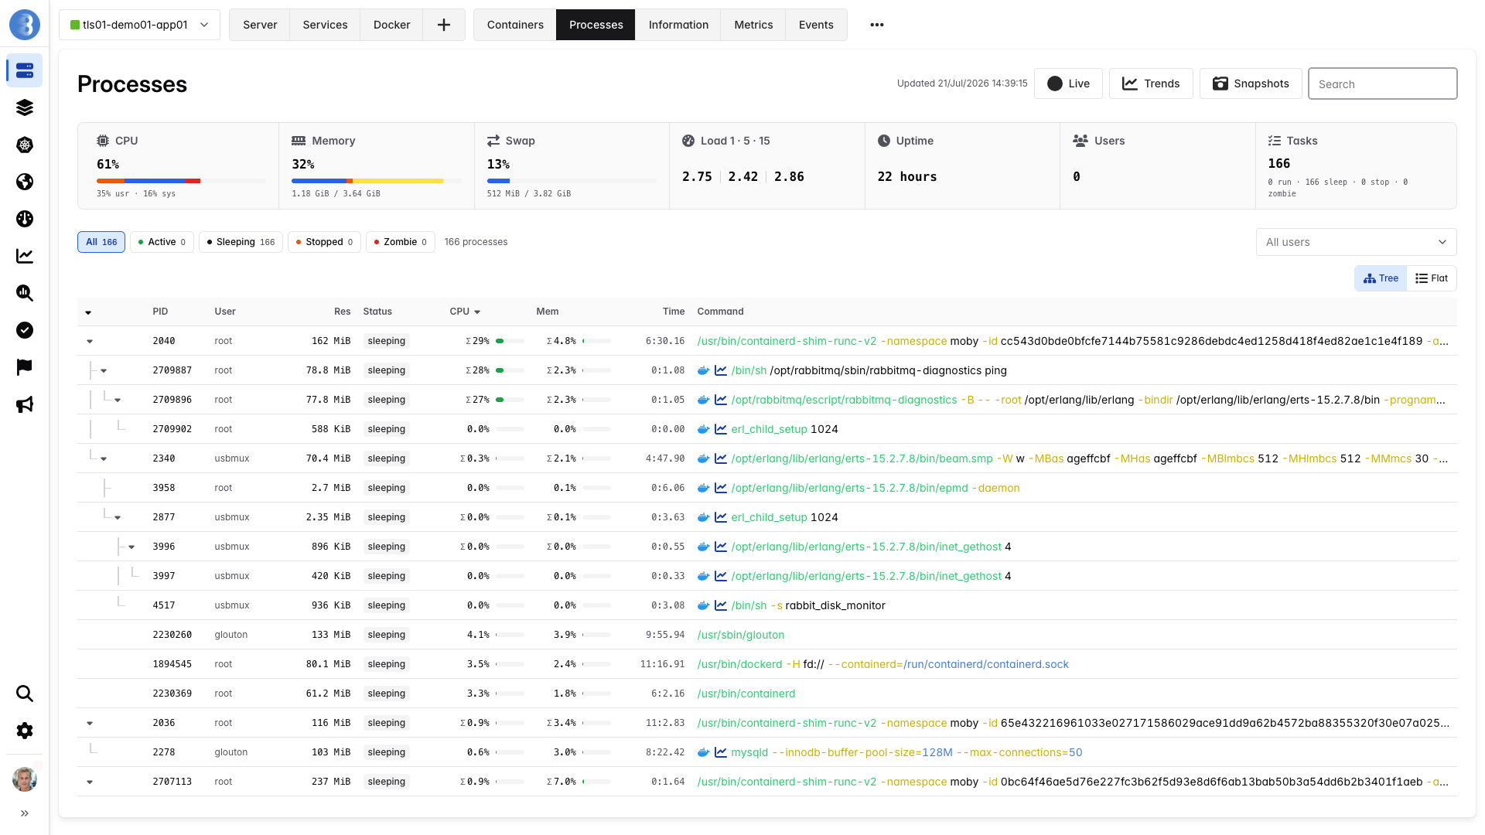The width and height of the screenshot is (1485, 835).
Task: Filter by Active processes
Action: pos(162,242)
